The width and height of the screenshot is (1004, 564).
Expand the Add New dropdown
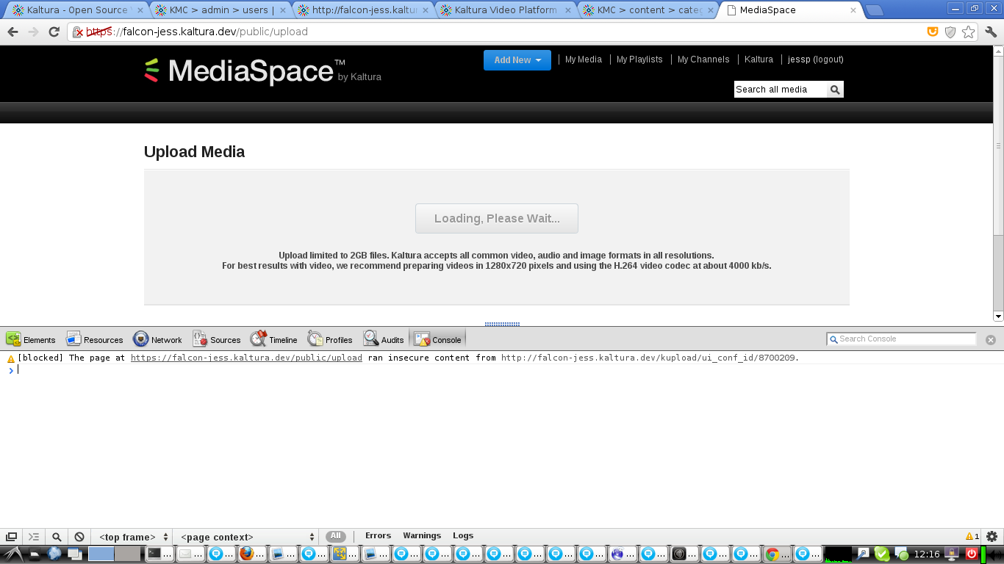click(x=517, y=60)
